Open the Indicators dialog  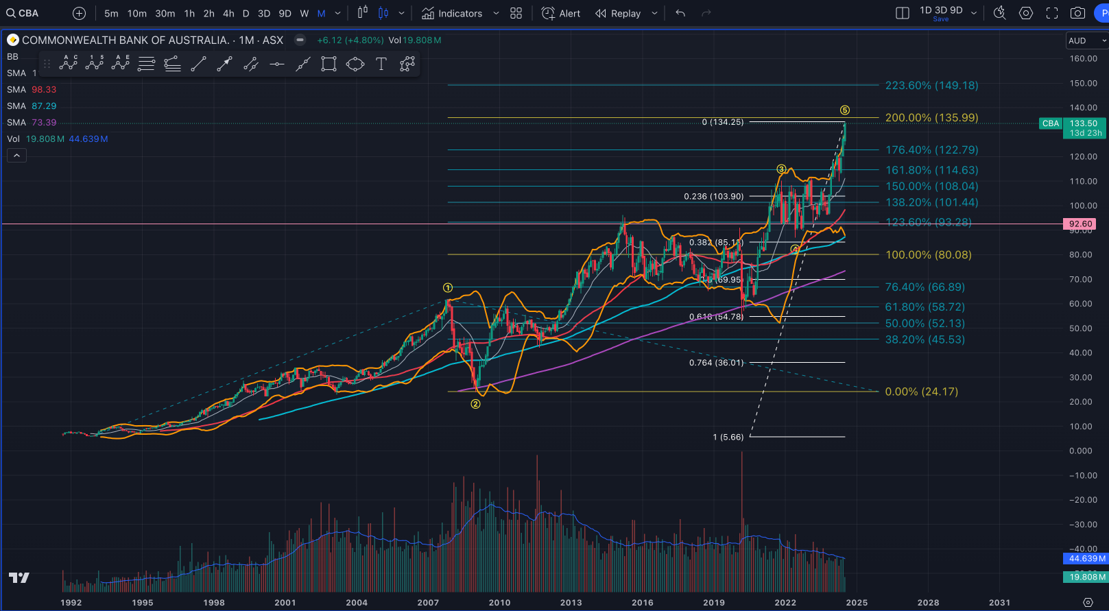click(x=452, y=13)
